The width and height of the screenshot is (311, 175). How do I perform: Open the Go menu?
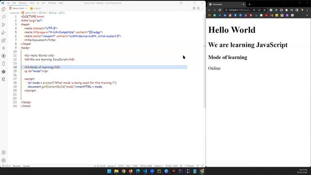[38, 3]
